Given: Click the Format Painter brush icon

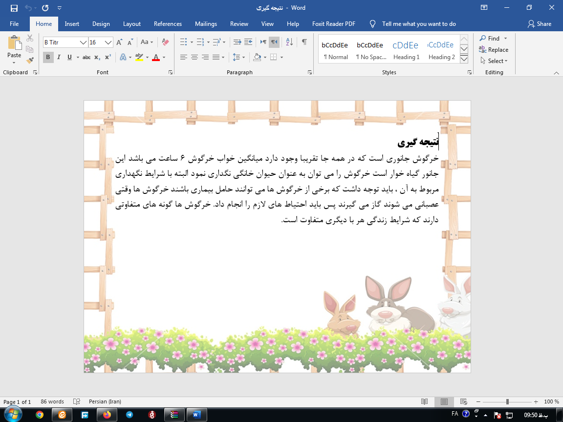Looking at the screenshot, I should coord(30,61).
